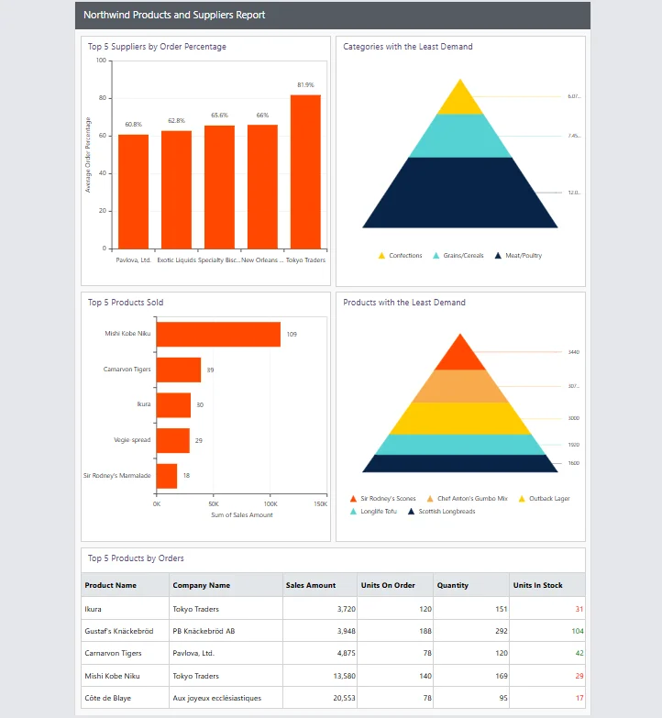Screen dimensions: 662x718
Task: Click the Chef Anton's Gumbo Mix legend triangle
Action: (x=430, y=498)
